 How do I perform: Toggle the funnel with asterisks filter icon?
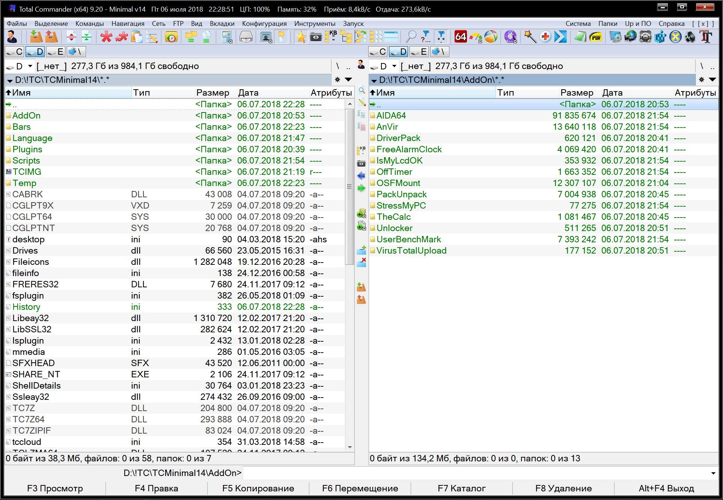click(441, 37)
